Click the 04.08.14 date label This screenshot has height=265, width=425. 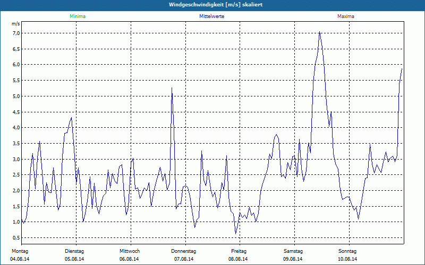point(19,259)
